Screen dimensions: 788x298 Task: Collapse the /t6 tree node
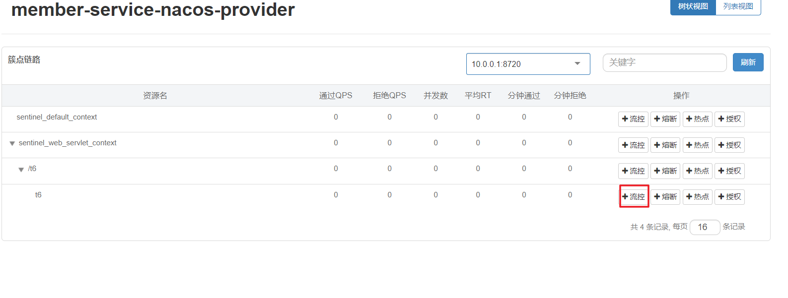(21, 170)
